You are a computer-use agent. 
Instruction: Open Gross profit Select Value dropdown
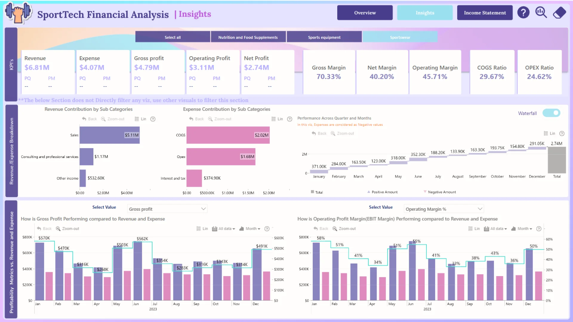tap(167, 209)
